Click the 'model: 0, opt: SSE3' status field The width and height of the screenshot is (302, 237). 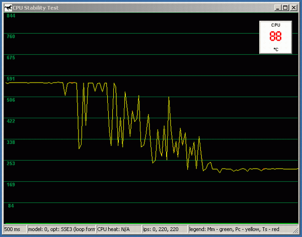pos(61,229)
